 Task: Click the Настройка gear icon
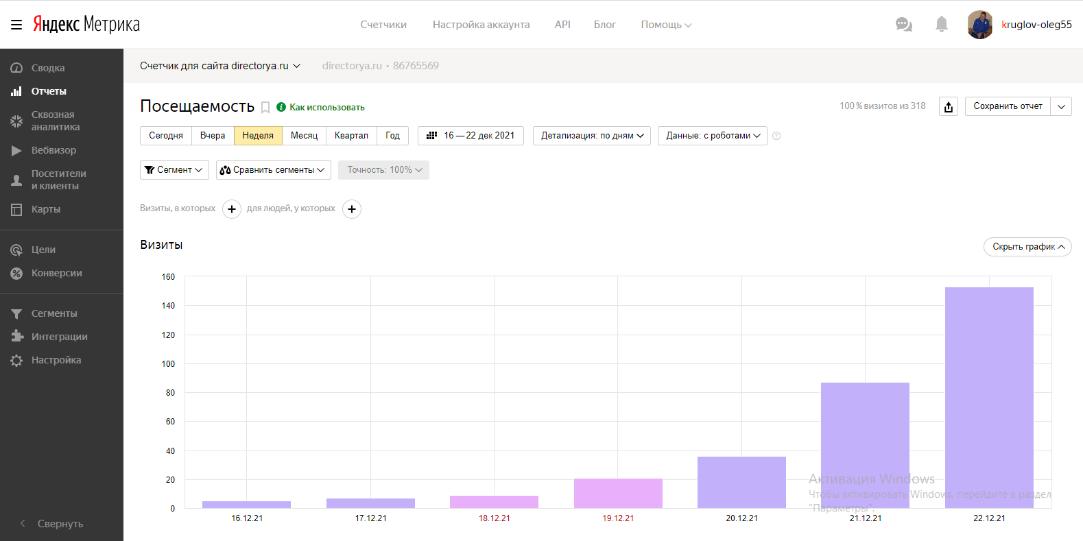click(16, 360)
